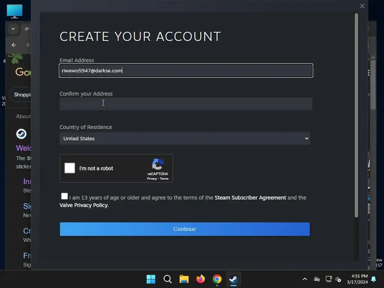Click the desktop monitor icon

click(x=15, y=11)
